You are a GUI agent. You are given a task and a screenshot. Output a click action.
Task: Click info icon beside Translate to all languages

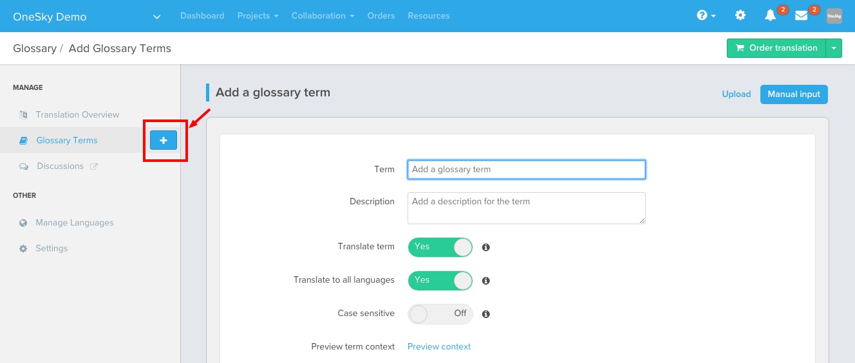coord(486,281)
